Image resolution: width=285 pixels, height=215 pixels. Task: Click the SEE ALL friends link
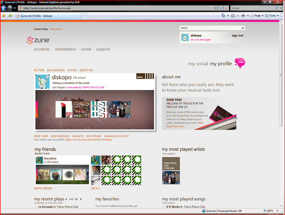coord(95,189)
